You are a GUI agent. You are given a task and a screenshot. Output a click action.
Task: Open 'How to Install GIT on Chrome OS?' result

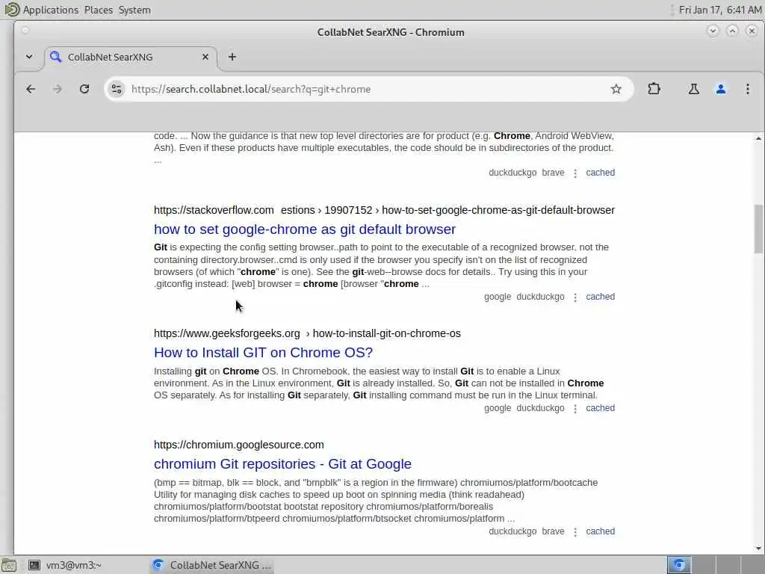[x=263, y=353]
